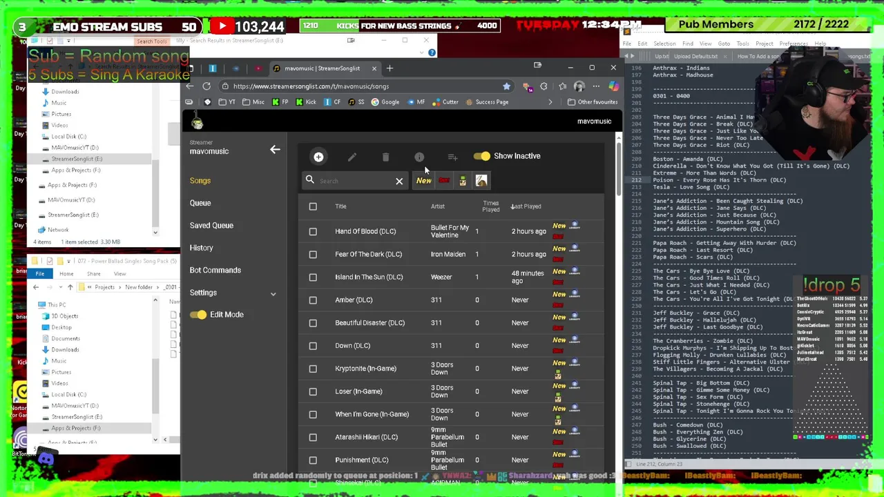Click the browser address bar URL
This screenshot has height=497, width=884.
click(x=311, y=86)
